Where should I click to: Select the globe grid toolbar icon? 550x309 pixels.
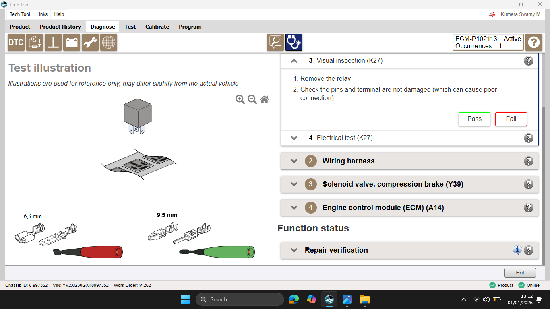(x=109, y=42)
